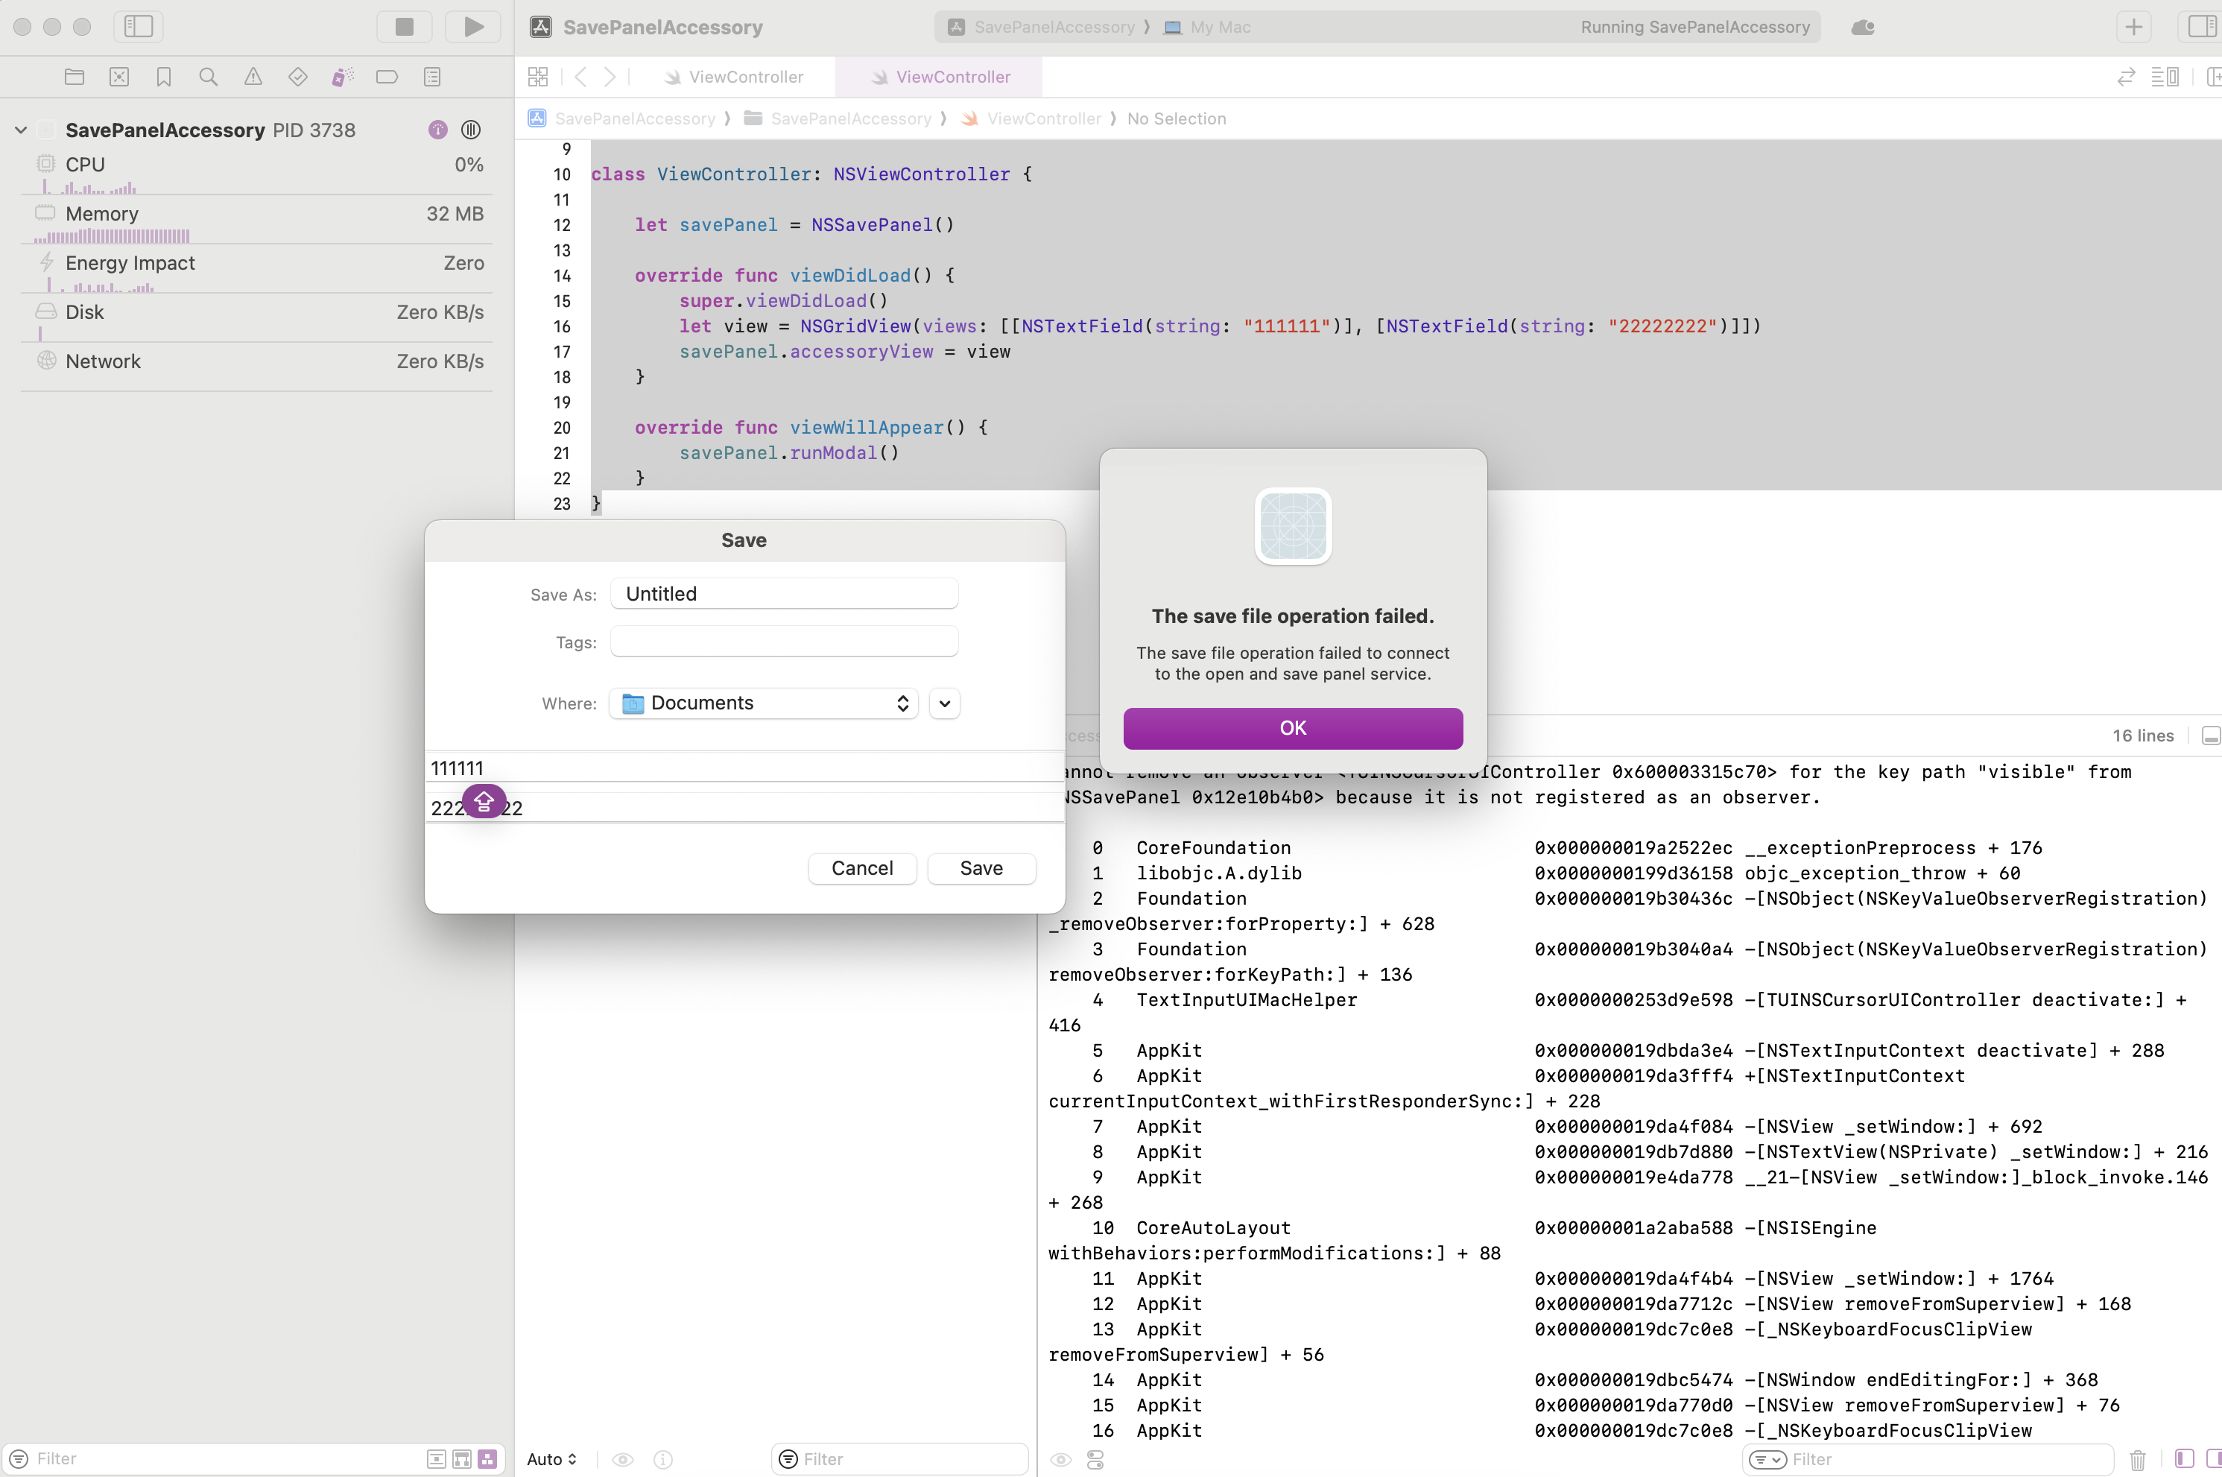The width and height of the screenshot is (2222, 1477).
Task: Click the related items grid icon
Action: tap(538, 78)
